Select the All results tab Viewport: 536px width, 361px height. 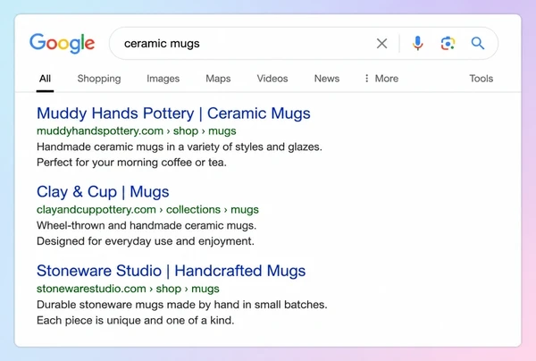45,79
